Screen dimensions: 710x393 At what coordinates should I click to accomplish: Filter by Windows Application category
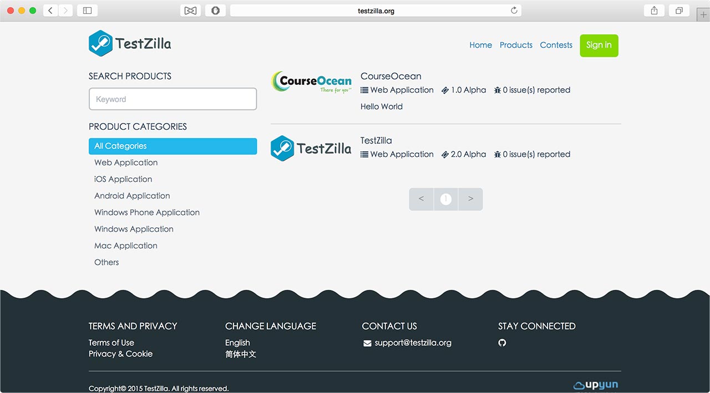click(134, 229)
